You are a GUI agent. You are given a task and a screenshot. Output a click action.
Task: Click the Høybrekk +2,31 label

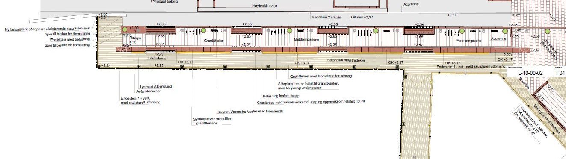tap(262, 6)
